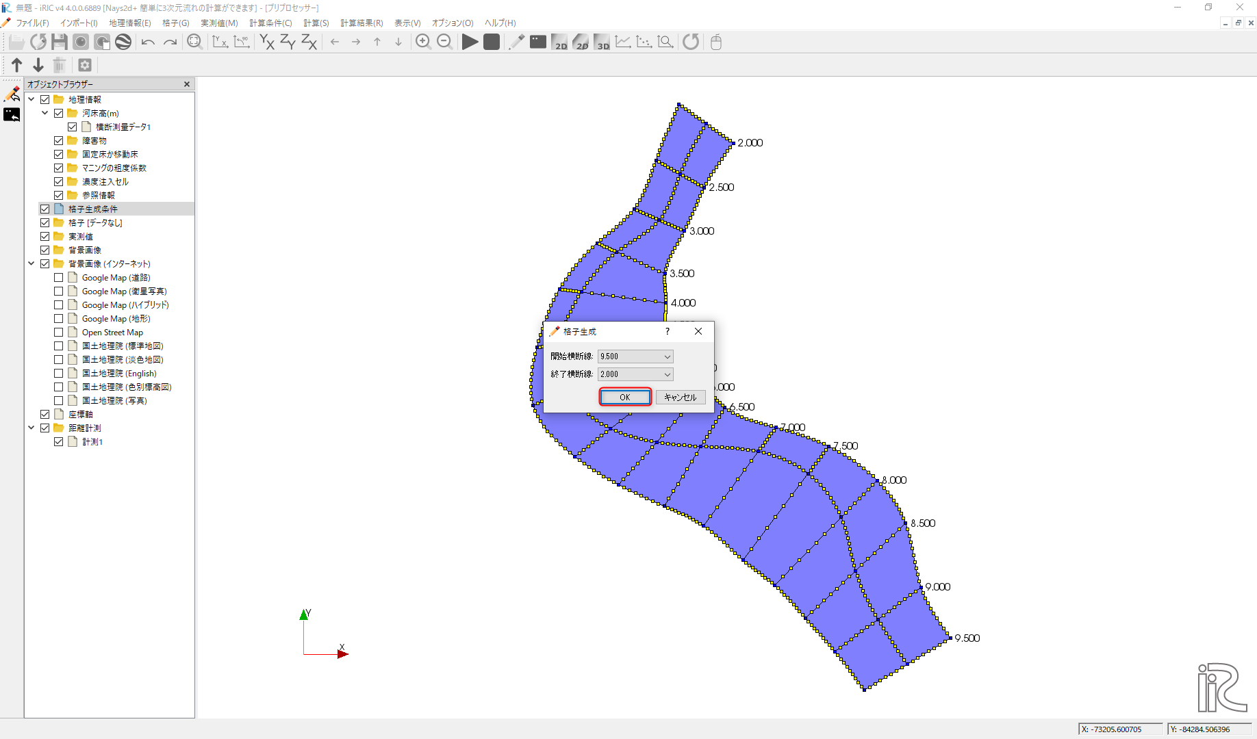Screen dimensions: 1257x739
Task: Move the view left with the arrow icon
Action: coord(335,42)
